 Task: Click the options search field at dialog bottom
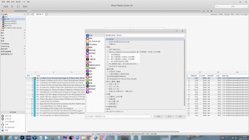click(x=118, y=116)
